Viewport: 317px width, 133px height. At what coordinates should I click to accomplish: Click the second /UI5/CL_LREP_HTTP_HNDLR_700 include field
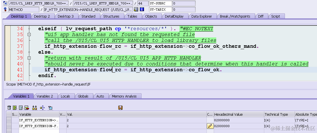(x=103, y=3)
